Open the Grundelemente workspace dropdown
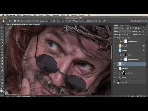Screen dimensions: 148x111 point(139,21)
